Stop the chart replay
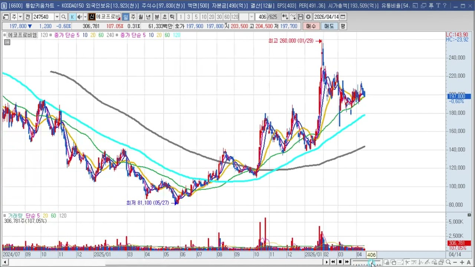475x267 pixels. (340, 262)
